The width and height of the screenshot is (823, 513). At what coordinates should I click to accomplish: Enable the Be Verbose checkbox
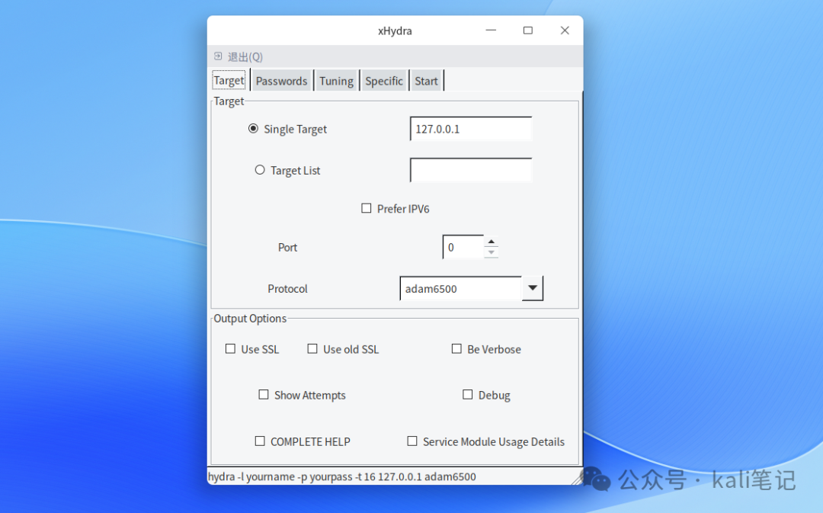click(x=456, y=348)
